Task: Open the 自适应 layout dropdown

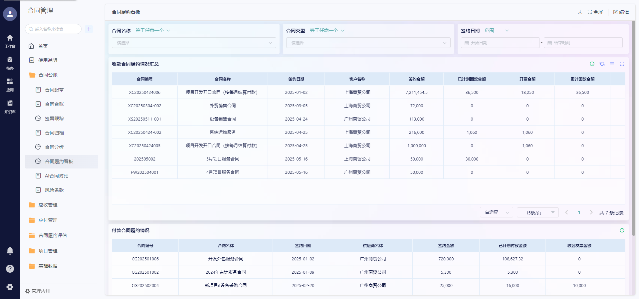Action: click(496, 212)
